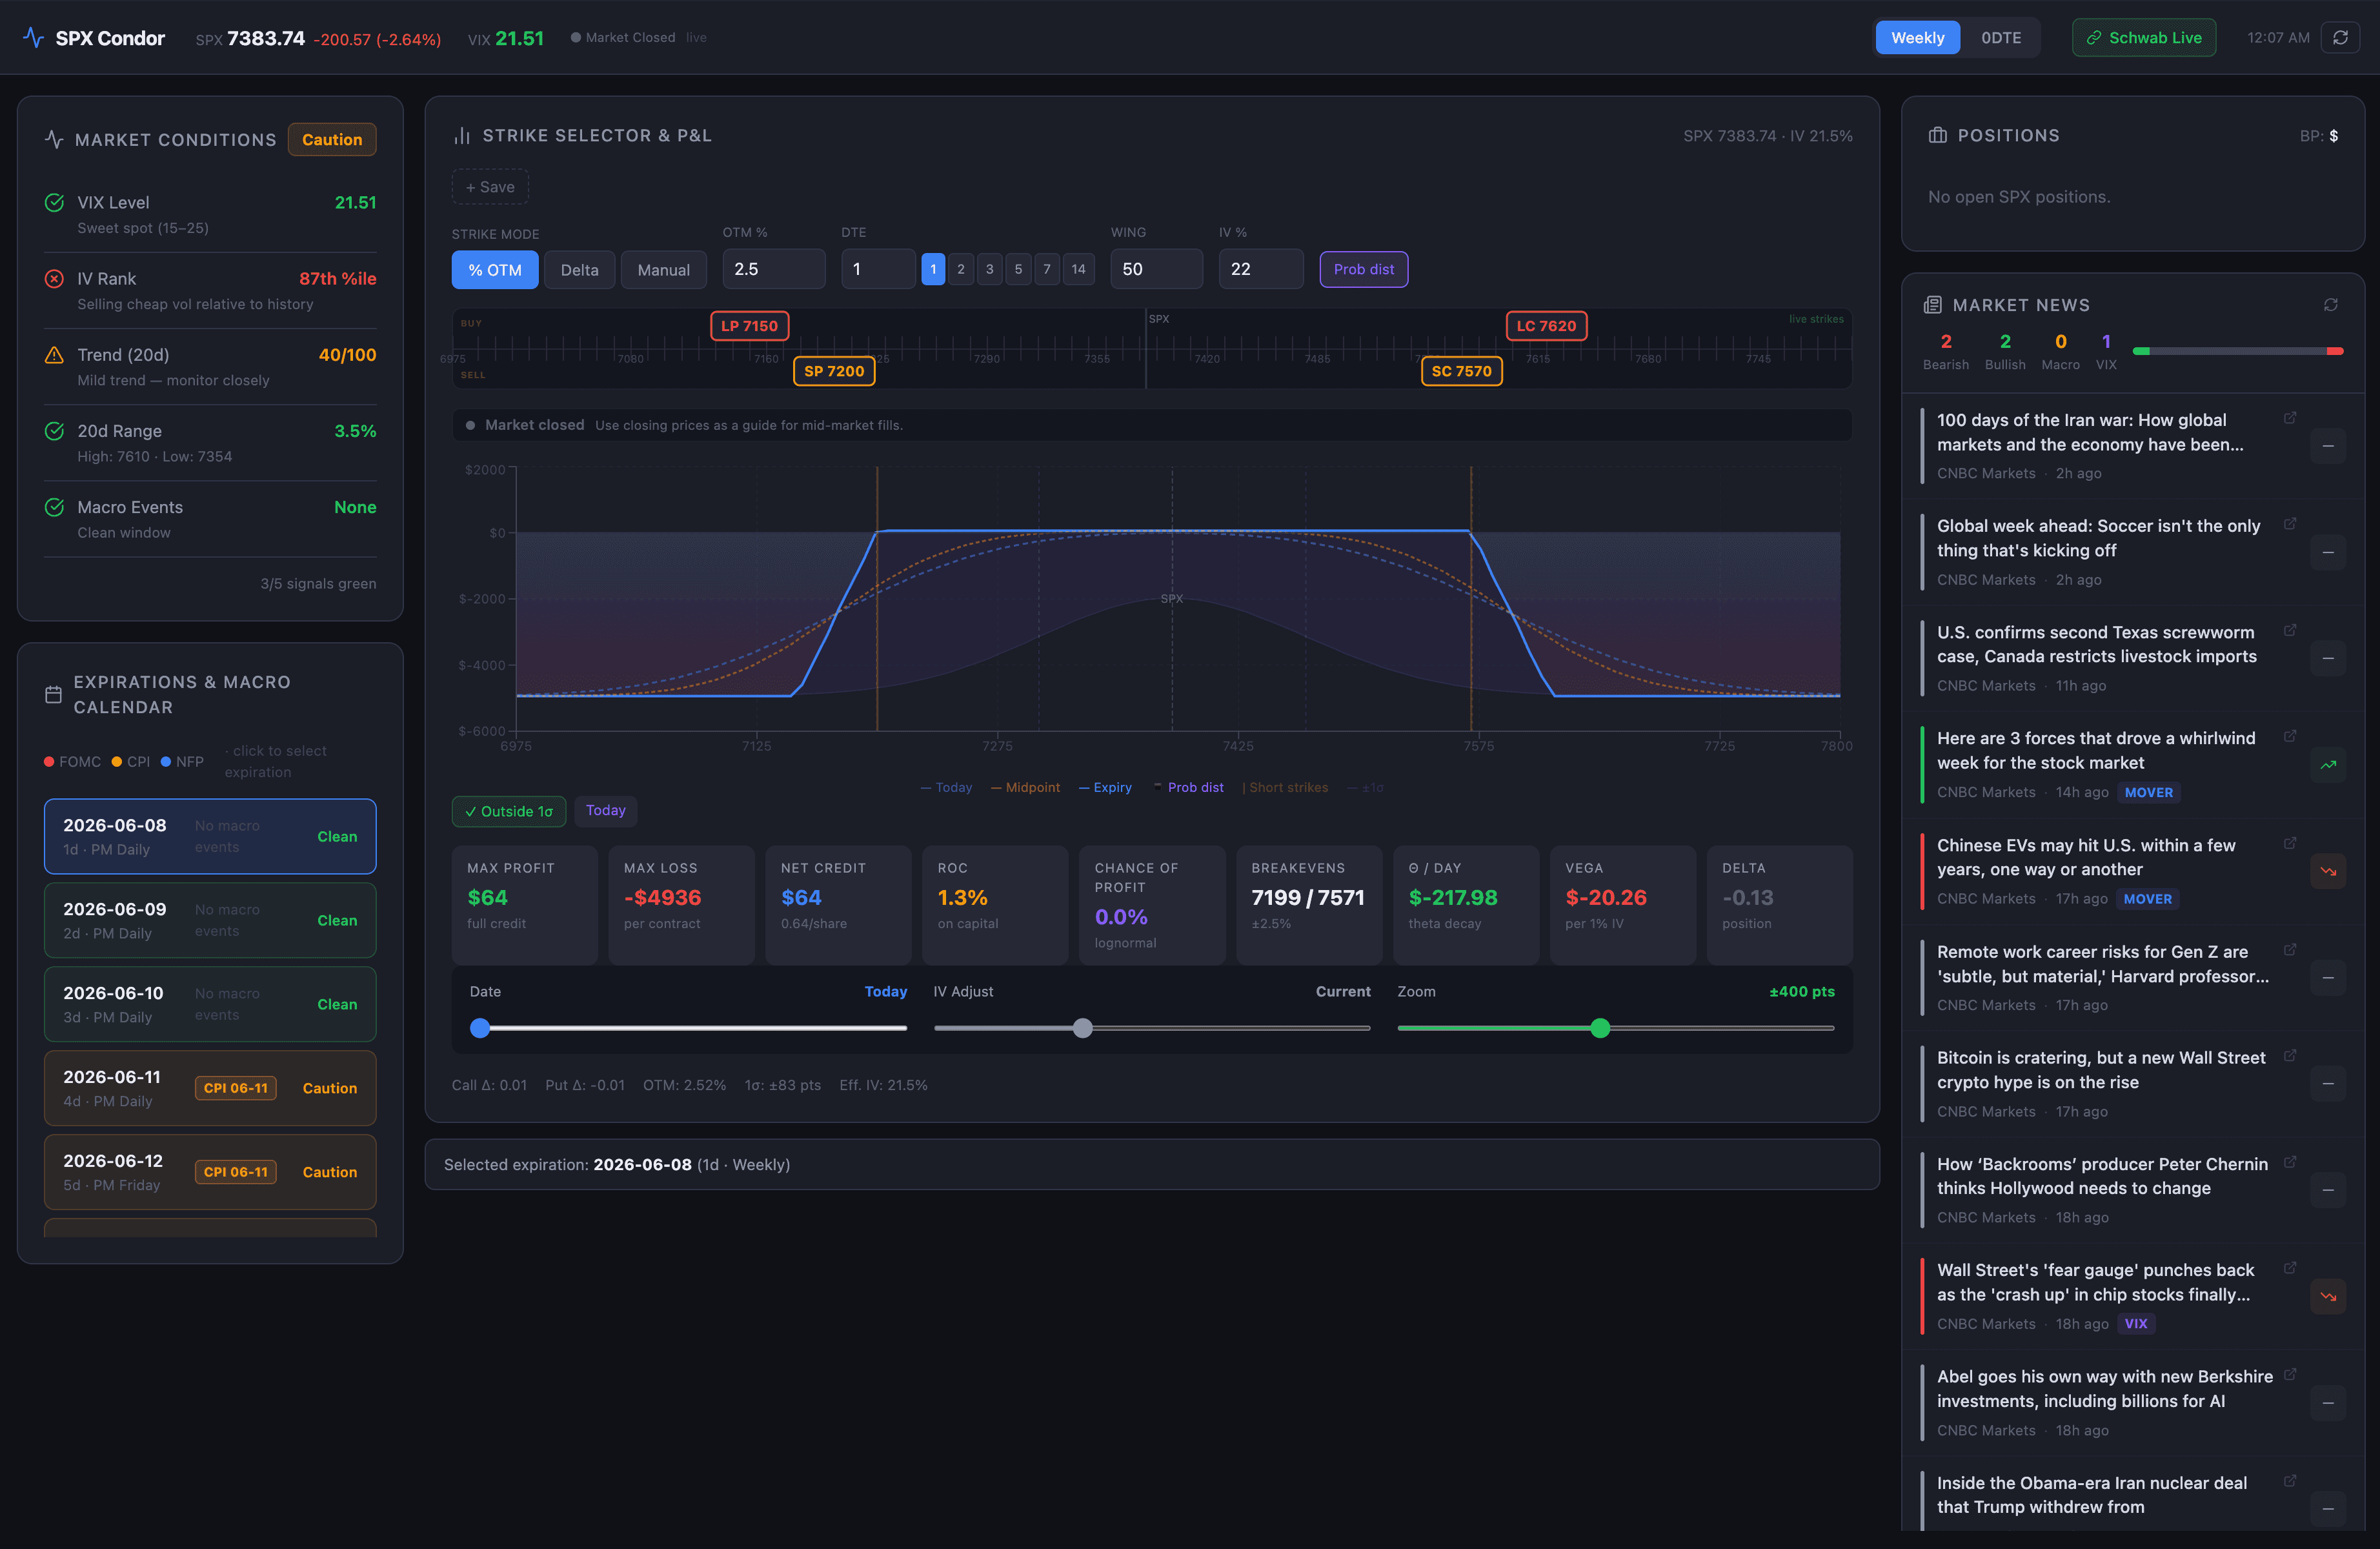Select the 2026-06-10 expiration
The image size is (2380, 1549).
point(210,1004)
